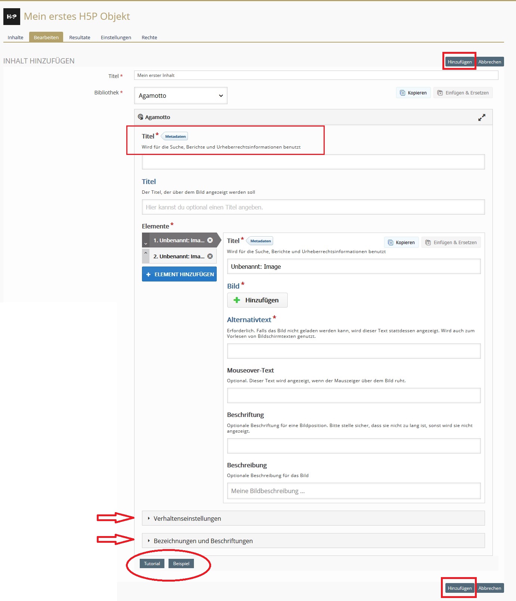Click the H5P logo icon
This screenshot has height=601, width=516.
pos(12,17)
